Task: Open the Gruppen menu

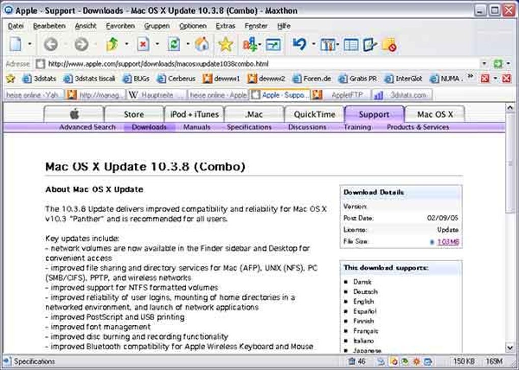Action: 157,26
